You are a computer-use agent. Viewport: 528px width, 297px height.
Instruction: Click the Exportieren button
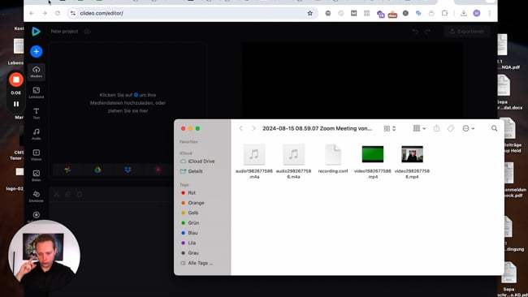click(467, 32)
